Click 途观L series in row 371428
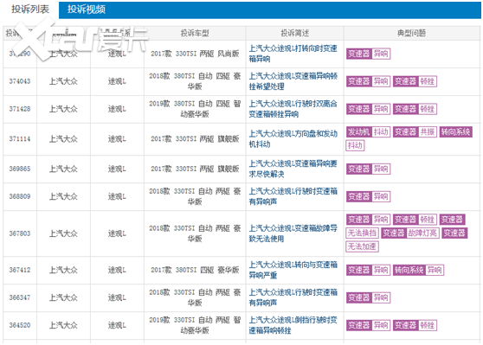 point(117,109)
